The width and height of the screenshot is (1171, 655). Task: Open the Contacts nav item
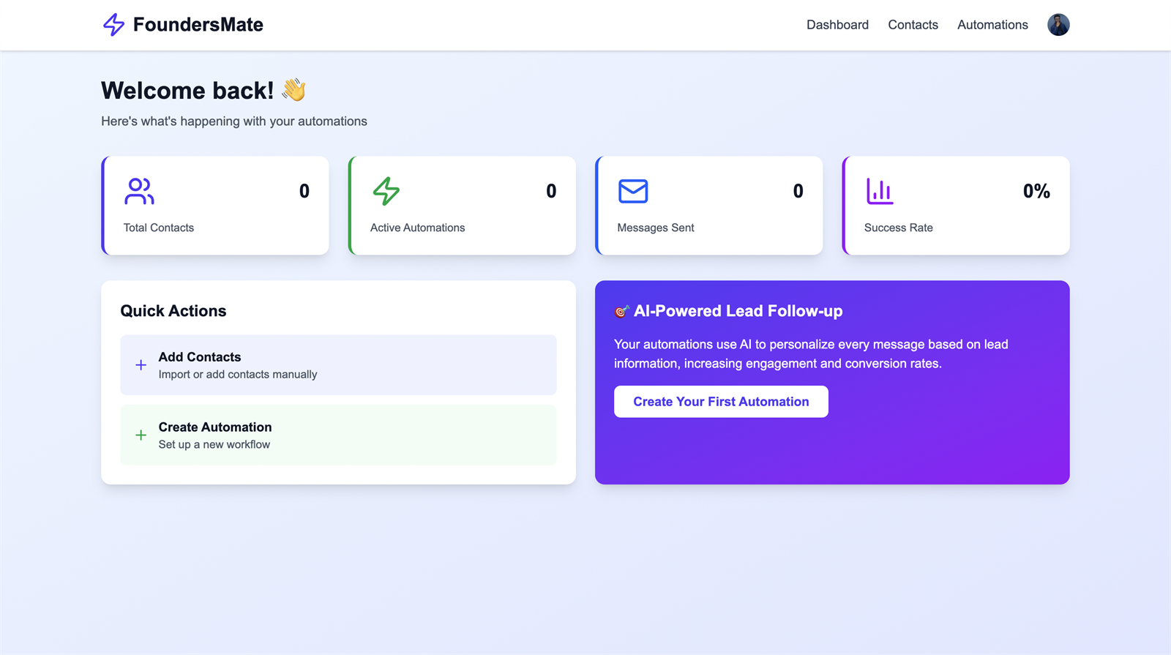coord(913,25)
